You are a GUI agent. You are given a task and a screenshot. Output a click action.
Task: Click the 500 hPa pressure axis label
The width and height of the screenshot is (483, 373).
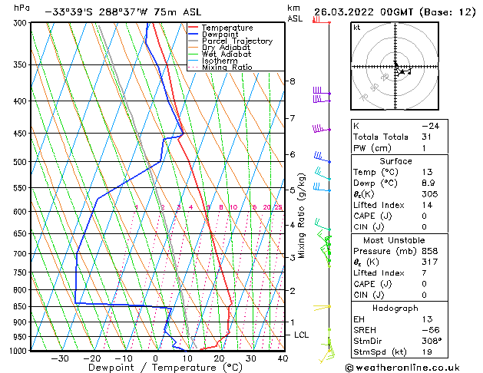pos(20,162)
